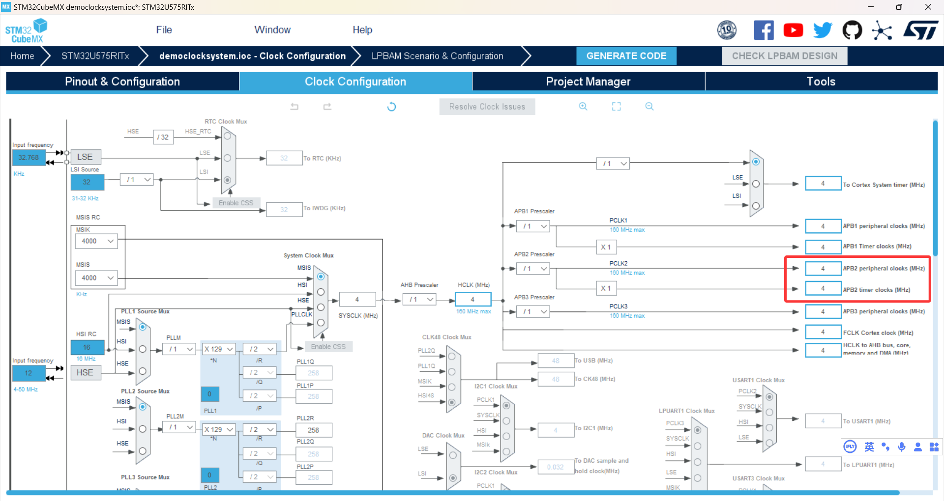Zoom out of clock diagram

click(x=649, y=107)
